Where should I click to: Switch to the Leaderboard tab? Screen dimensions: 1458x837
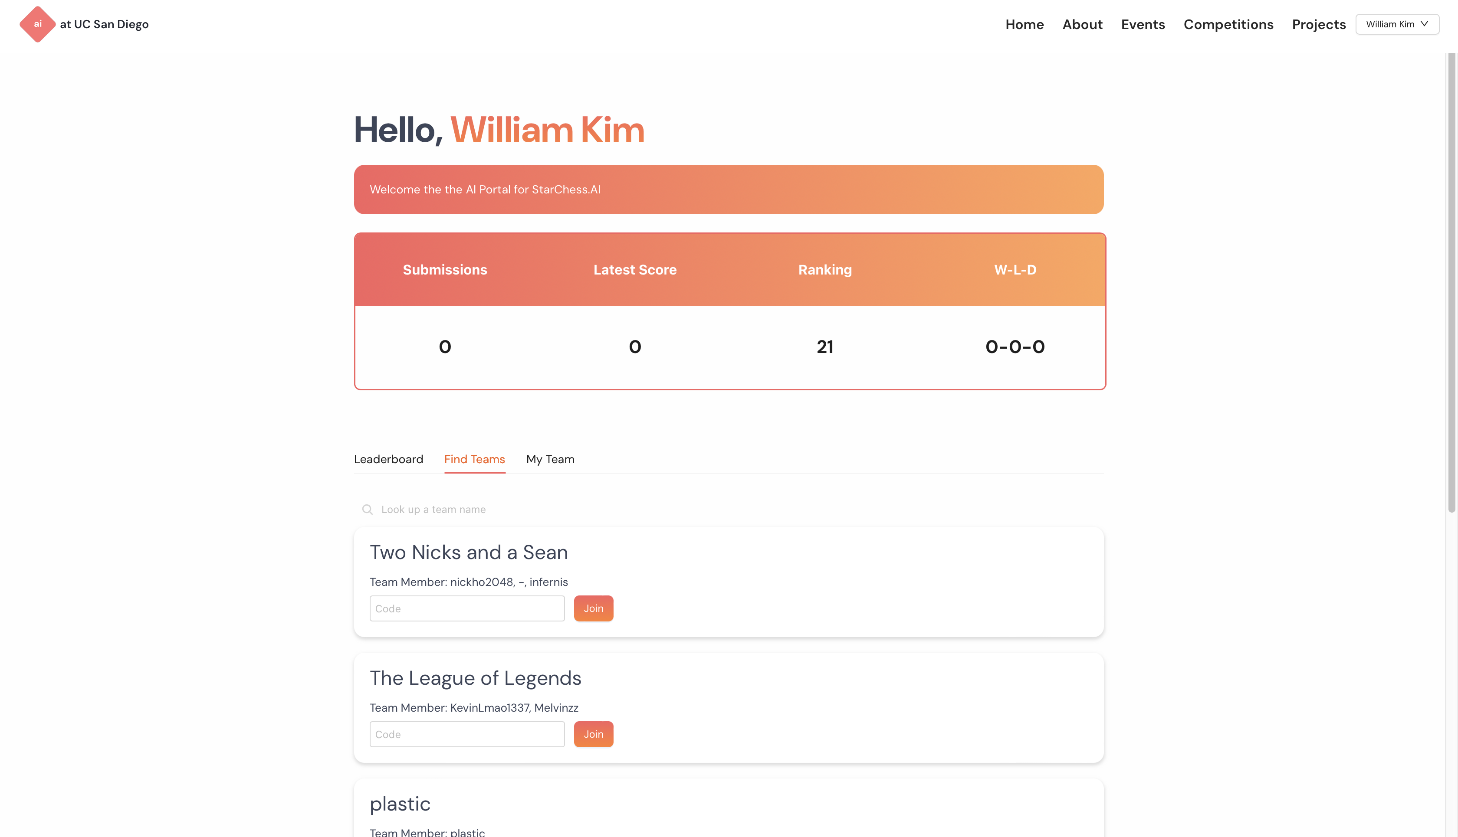(388, 459)
